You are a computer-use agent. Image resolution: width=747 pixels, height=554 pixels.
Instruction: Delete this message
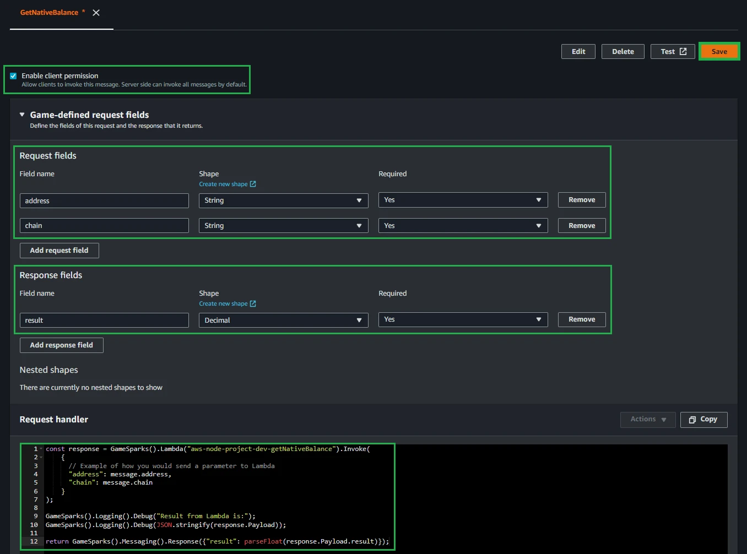point(622,52)
